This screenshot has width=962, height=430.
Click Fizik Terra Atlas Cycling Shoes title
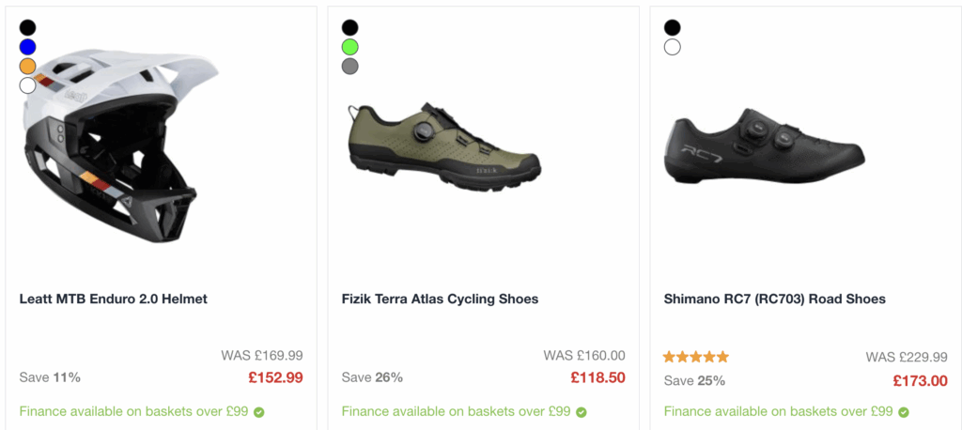[x=440, y=299]
